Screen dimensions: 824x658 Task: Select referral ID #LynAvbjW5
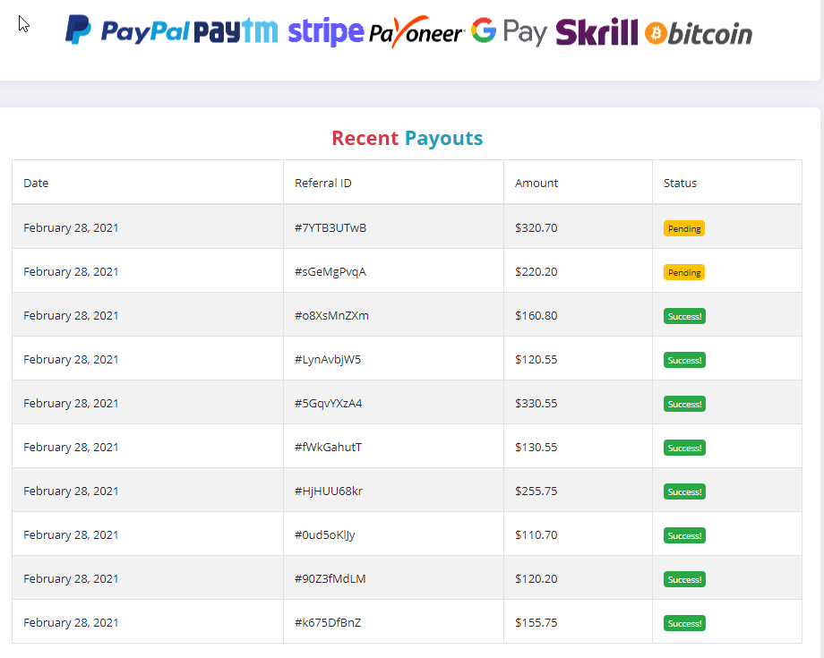pos(328,359)
